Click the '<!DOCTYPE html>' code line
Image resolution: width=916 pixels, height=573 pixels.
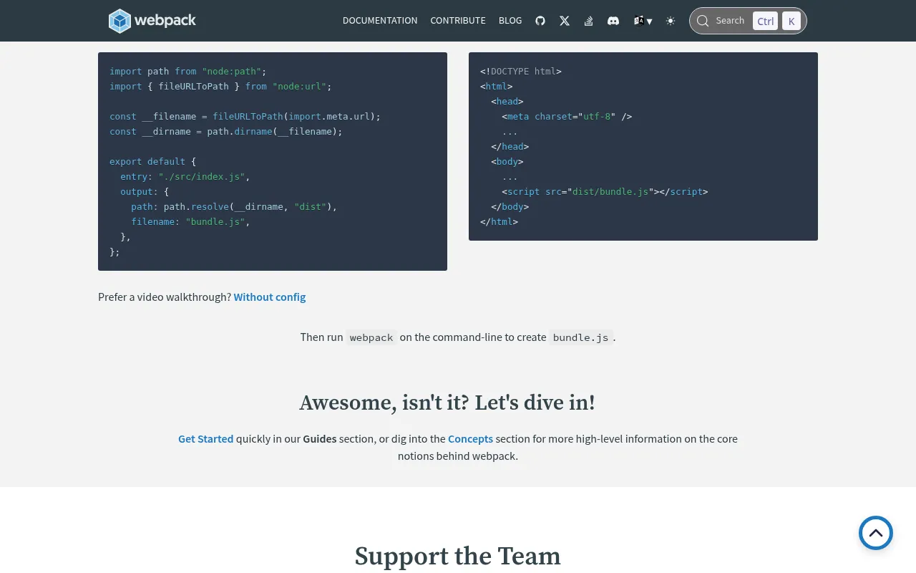pos(521,71)
